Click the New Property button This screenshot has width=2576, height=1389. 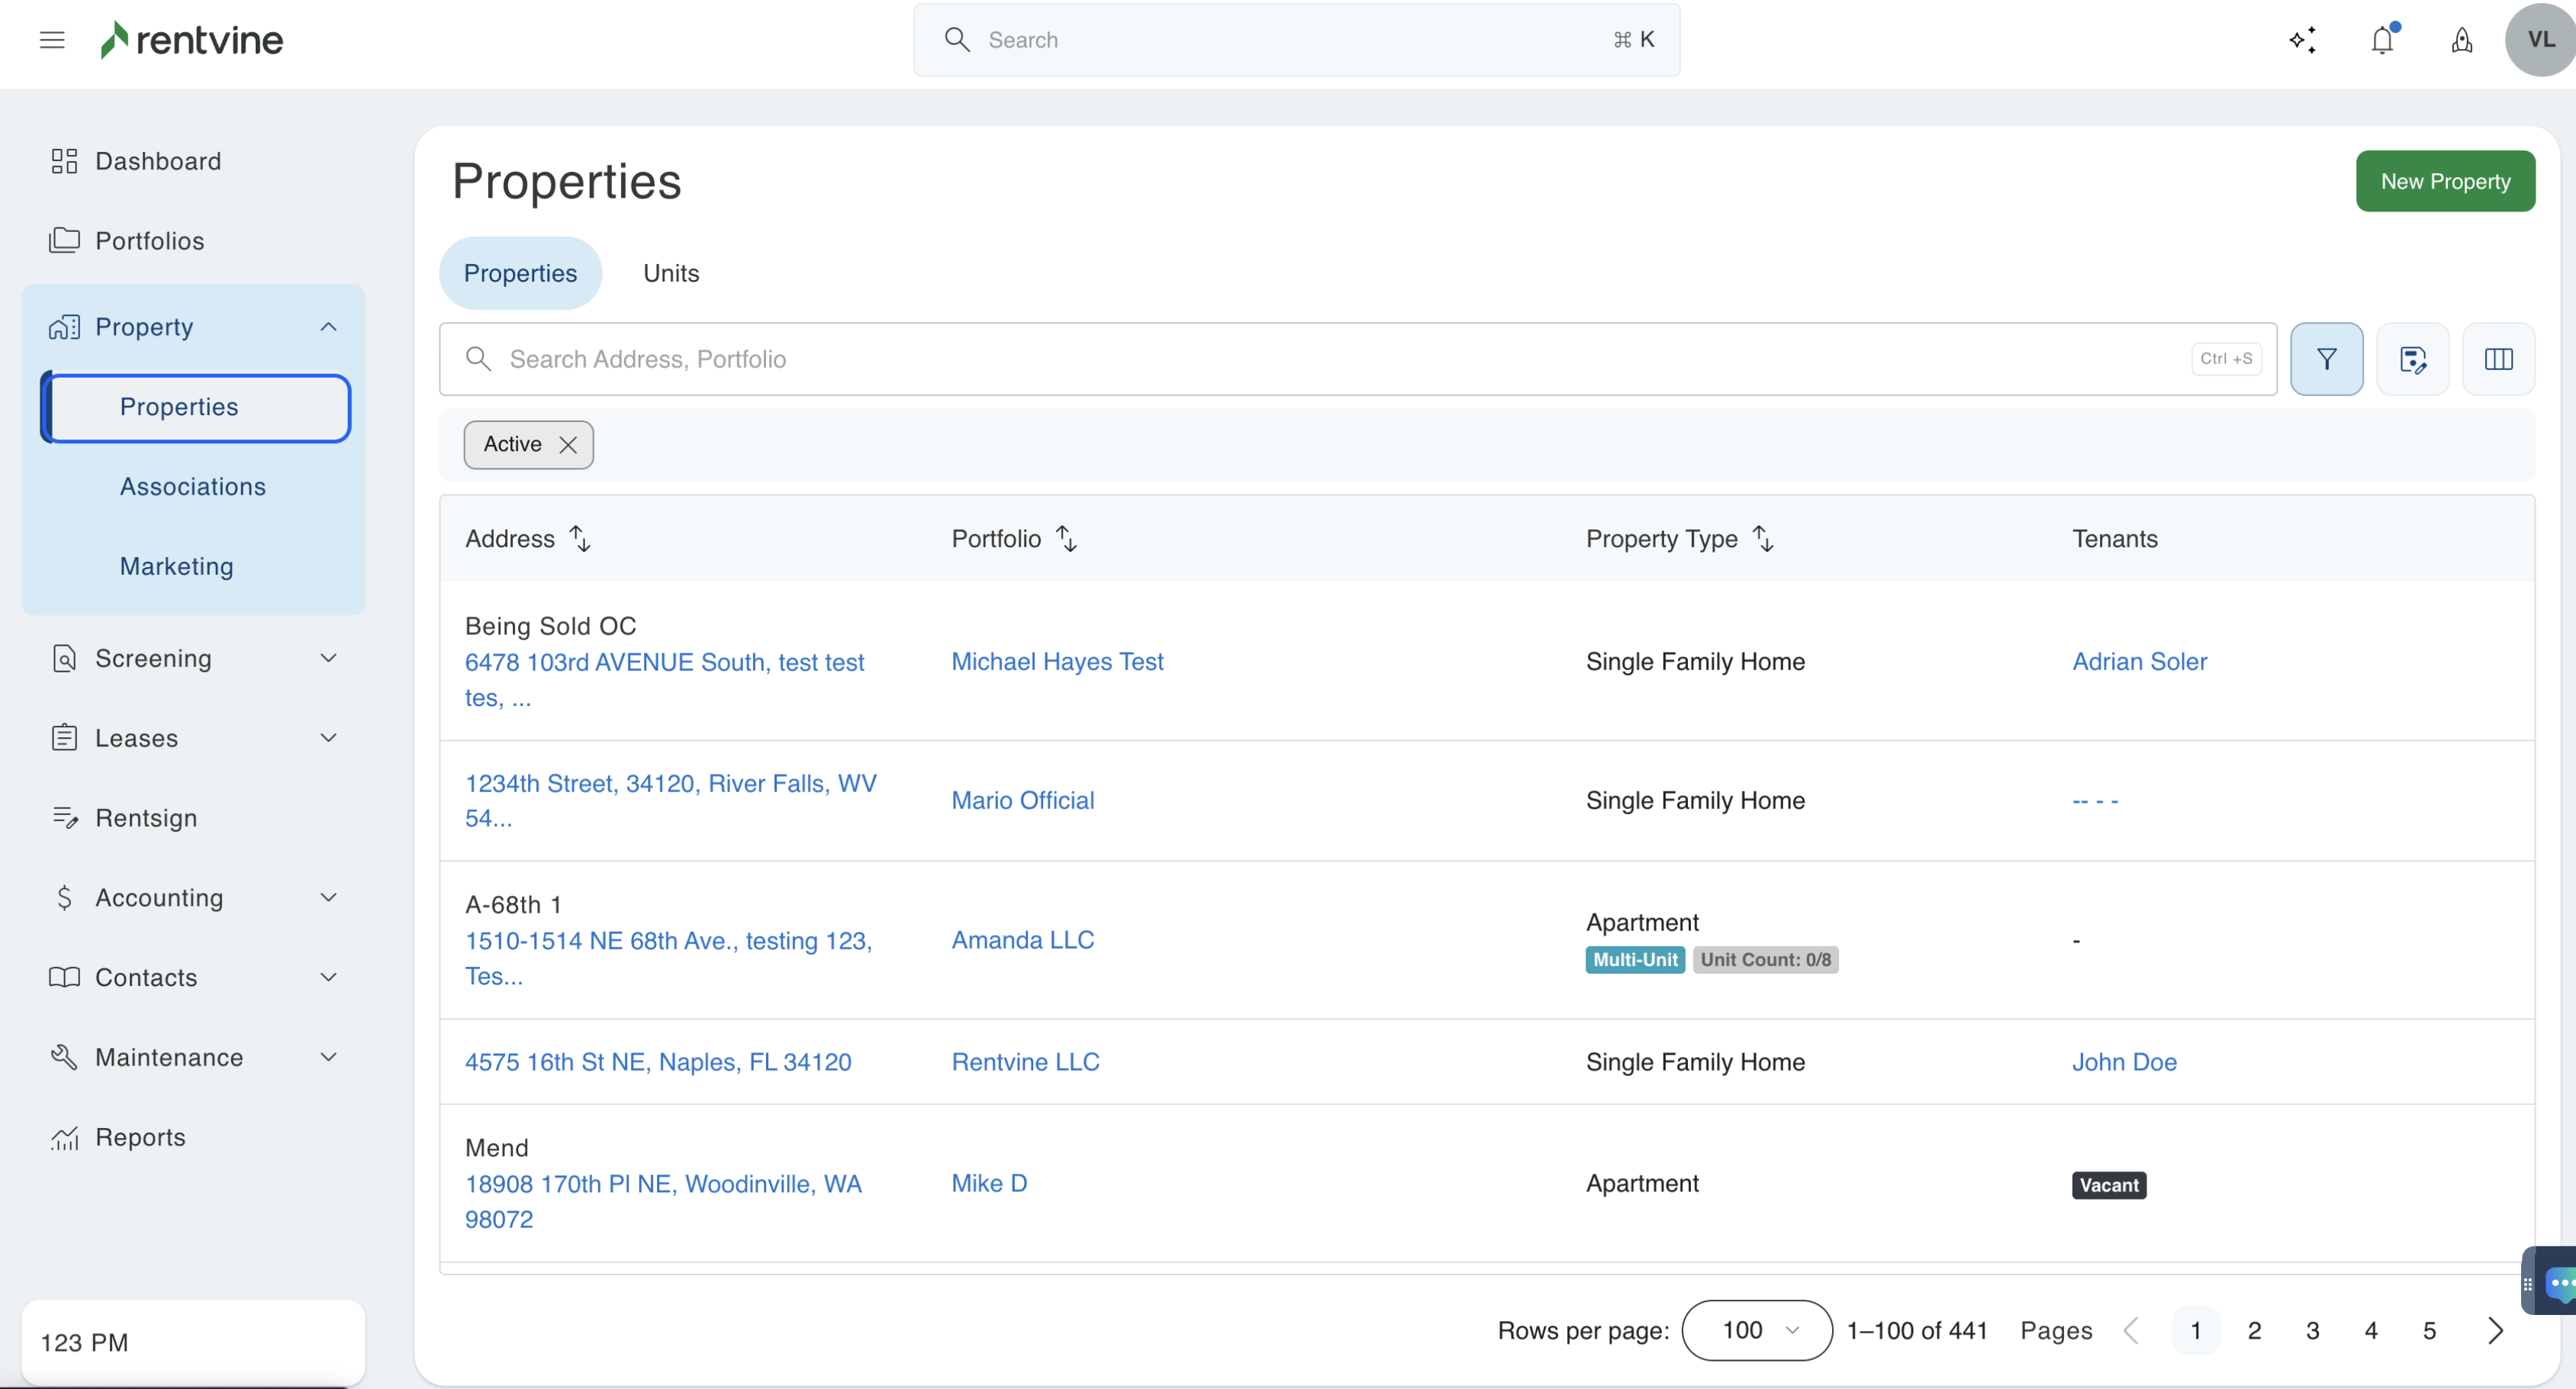click(2444, 181)
